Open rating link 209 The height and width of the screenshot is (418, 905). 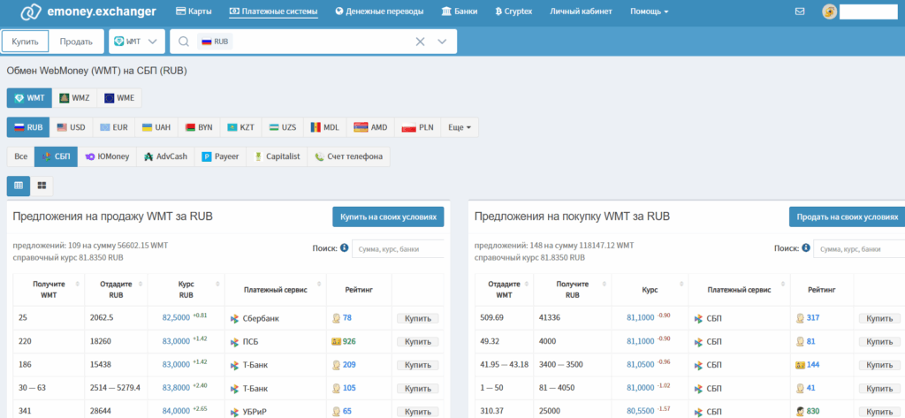click(x=349, y=365)
